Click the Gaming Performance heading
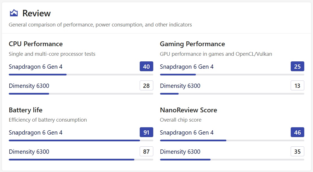This screenshot has height=172, width=313. [x=192, y=44]
